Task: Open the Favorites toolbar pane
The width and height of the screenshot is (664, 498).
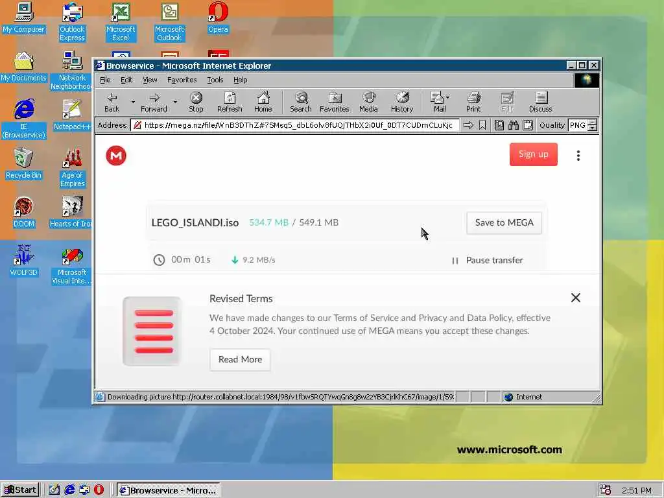Action: pos(334,102)
